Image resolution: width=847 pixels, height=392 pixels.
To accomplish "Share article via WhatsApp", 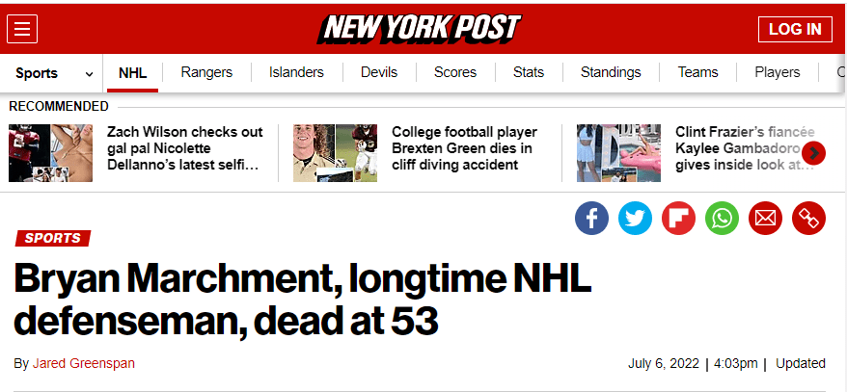I will 722,219.
